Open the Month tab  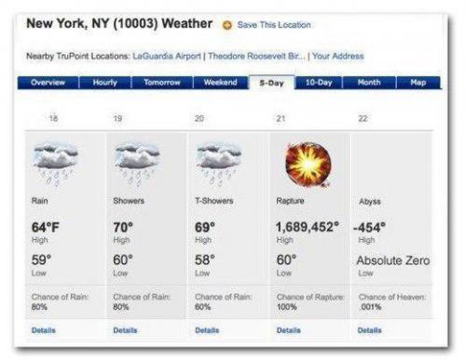tap(369, 83)
